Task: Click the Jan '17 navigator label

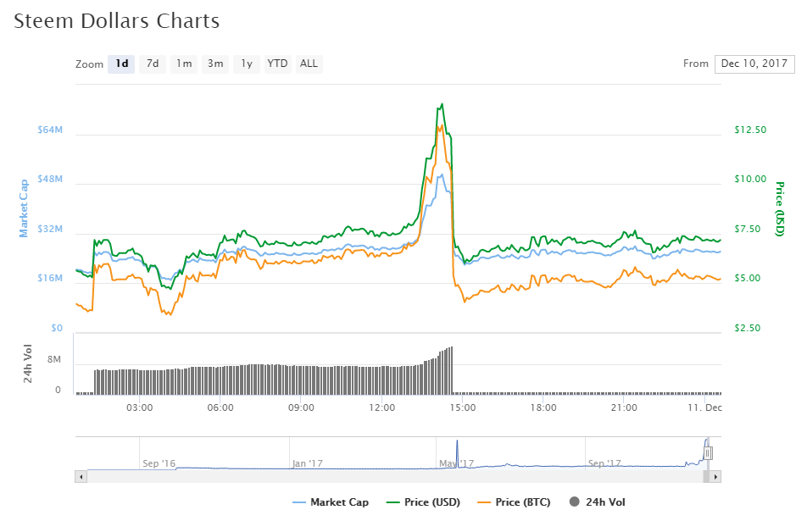Action: [x=308, y=463]
